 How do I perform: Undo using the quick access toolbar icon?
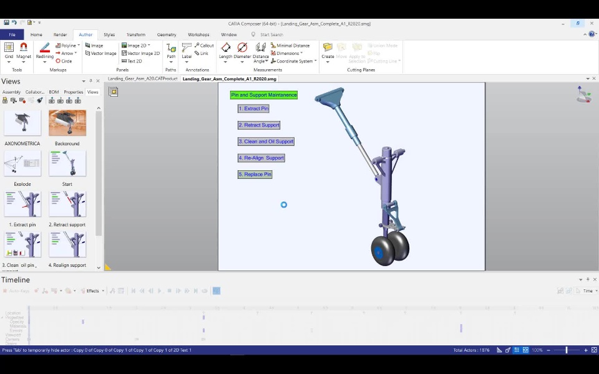click(x=14, y=23)
